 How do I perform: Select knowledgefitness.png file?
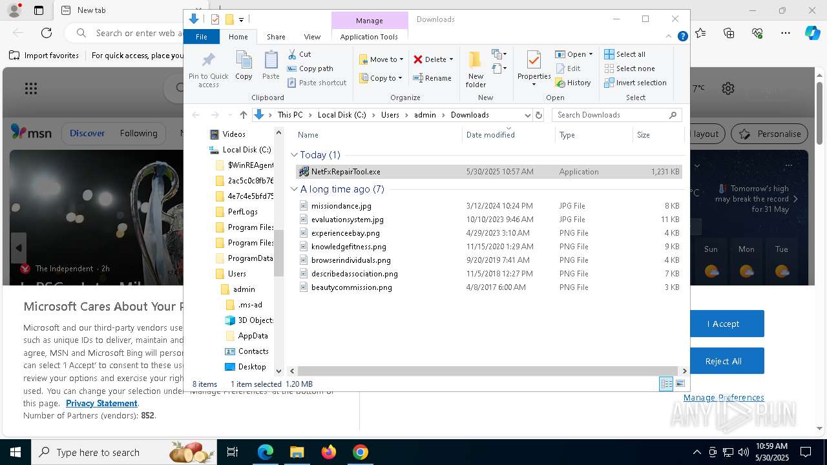[x=488, y=247]
